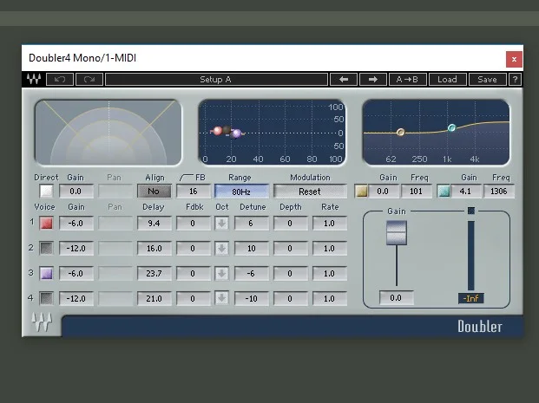Click high band Freq 1306 field
The height and width of the screenshot is (403, 539).
tap(499, 192)
